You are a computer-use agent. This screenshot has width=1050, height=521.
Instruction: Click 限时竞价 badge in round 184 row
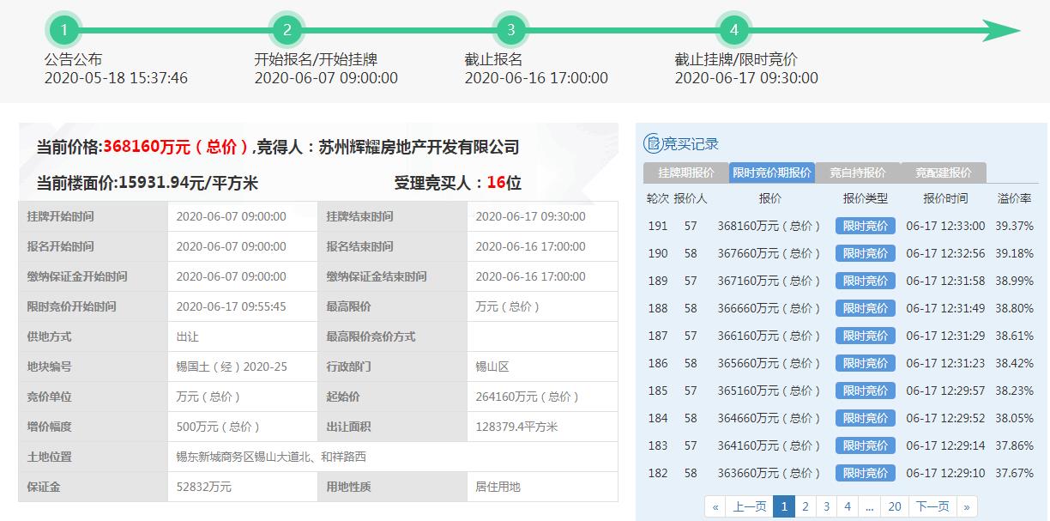coord(866,419)
